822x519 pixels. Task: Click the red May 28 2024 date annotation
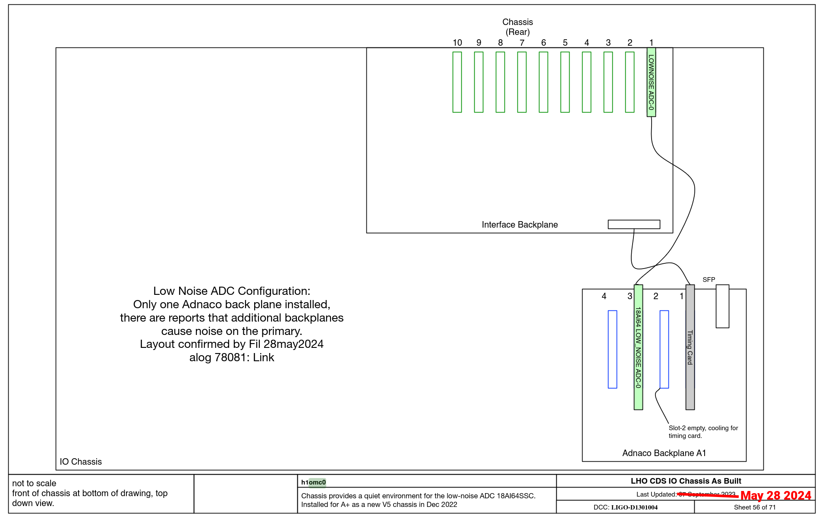(775, 496)
